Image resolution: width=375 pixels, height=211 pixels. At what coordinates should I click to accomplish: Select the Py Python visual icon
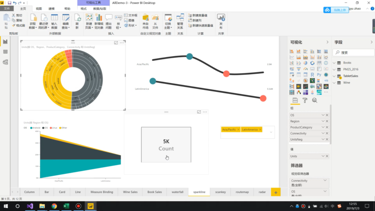click(319, 75)
